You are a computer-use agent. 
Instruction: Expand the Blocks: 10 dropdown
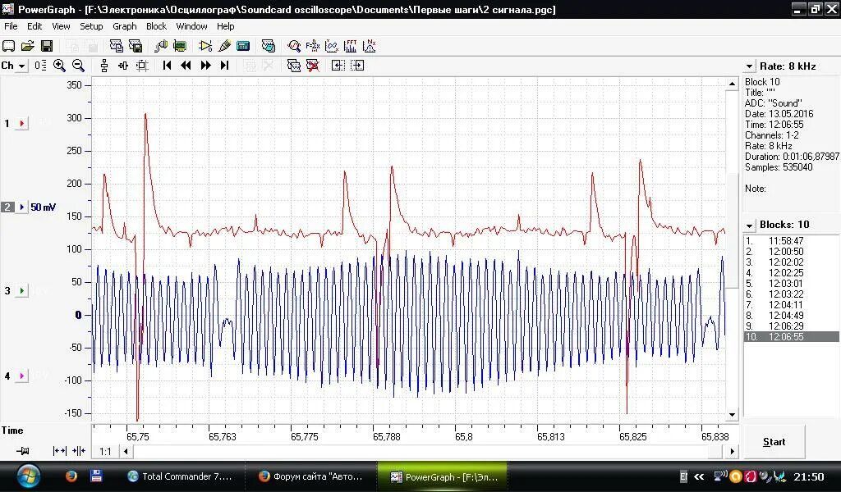pyautogui.click(x=749, y=224)
